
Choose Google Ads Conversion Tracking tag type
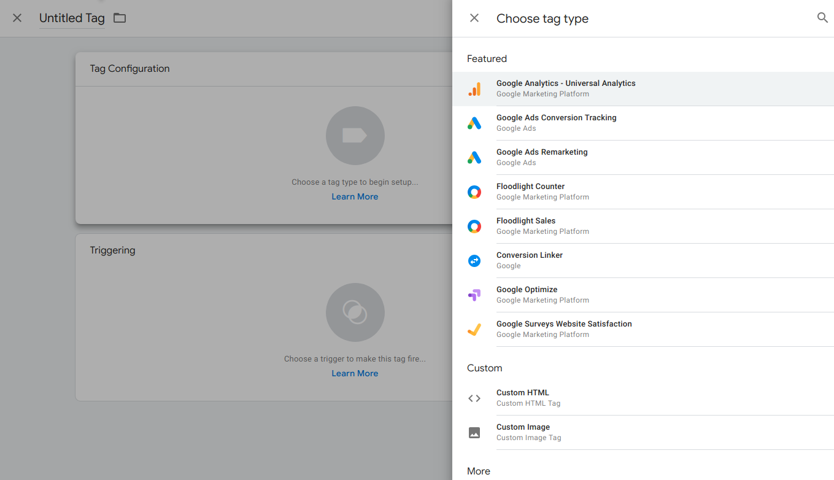click(x=643, y=123)
